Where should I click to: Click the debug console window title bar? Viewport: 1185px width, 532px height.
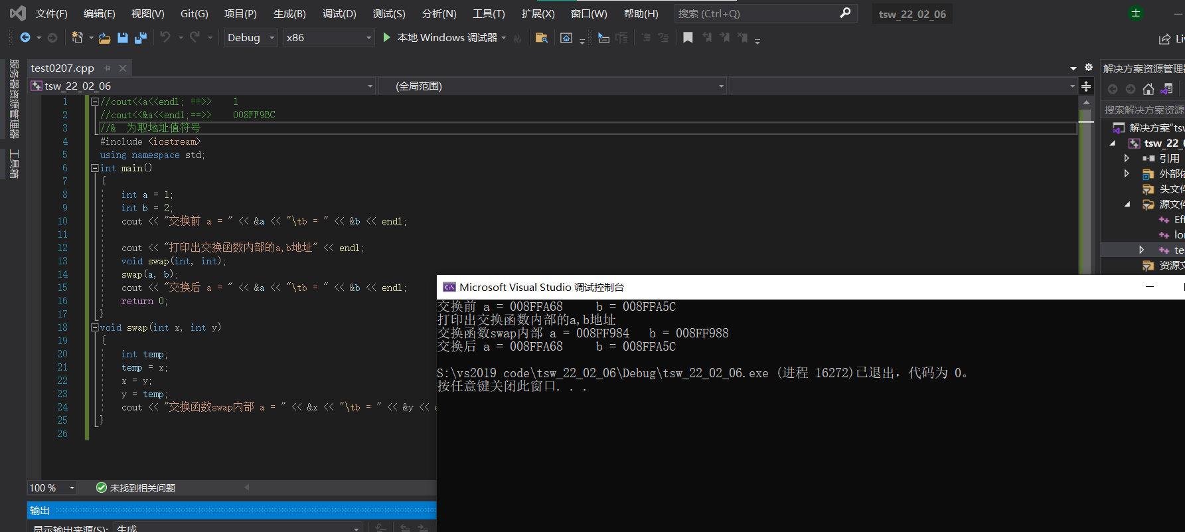811,287
